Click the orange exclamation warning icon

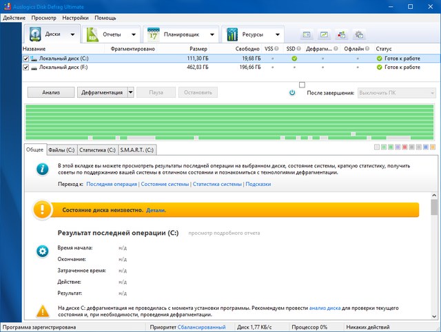tap(43, 209)
